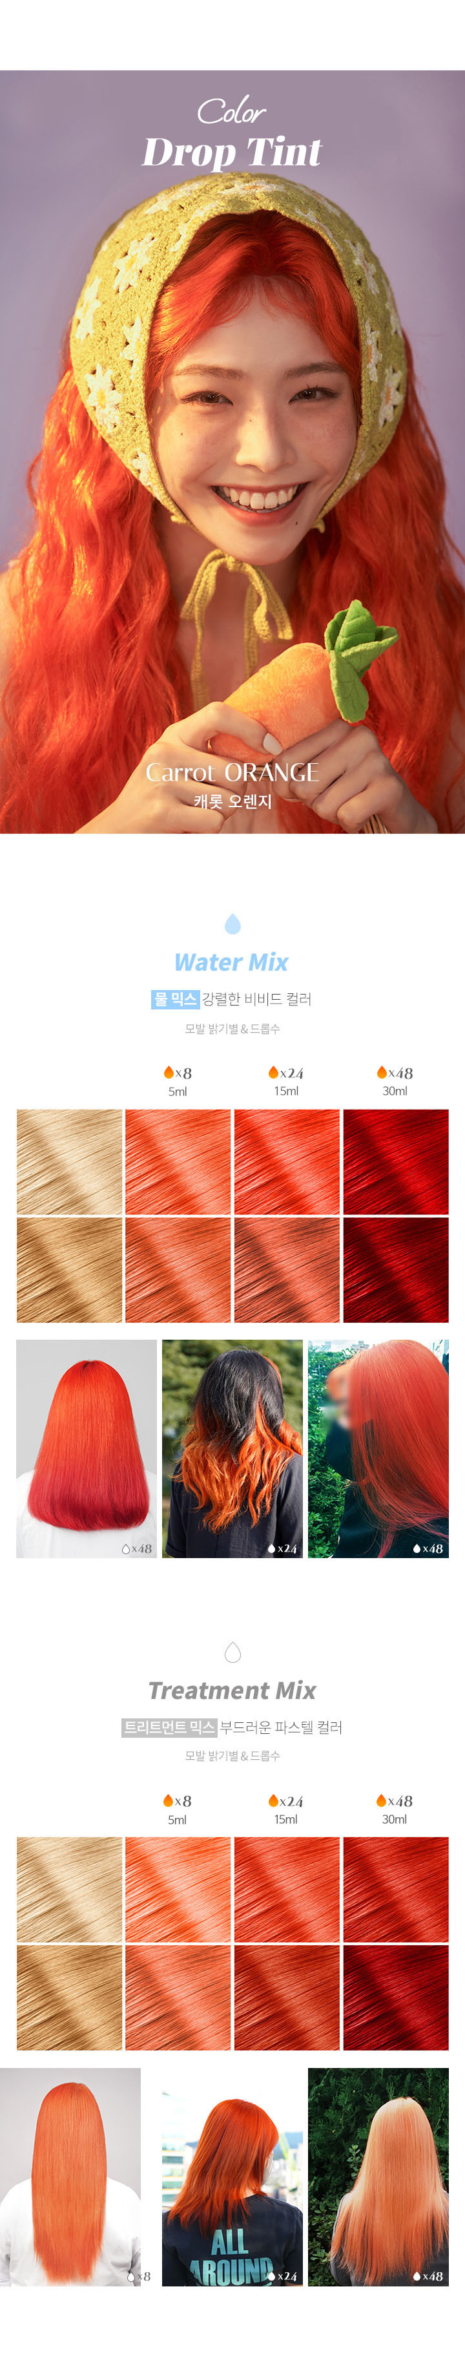This screenshot has height=2353, width=465.
Task: Select the Treatment Mix heading
Action: click(232, 1690)
